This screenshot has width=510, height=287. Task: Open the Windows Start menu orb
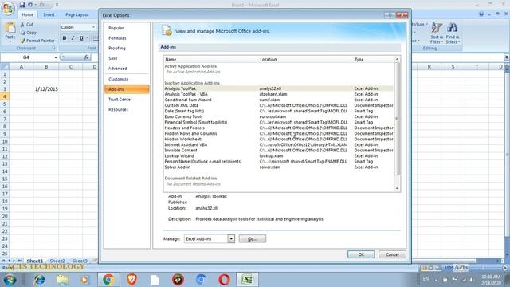point(10,280)
